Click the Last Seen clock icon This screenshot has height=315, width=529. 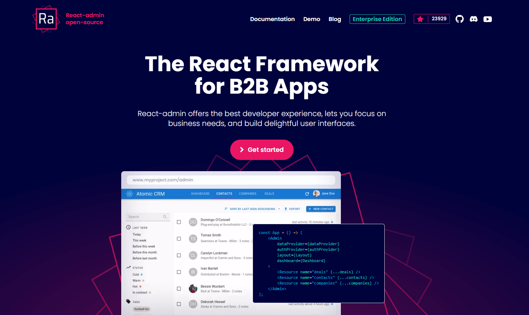click(129, 227)
